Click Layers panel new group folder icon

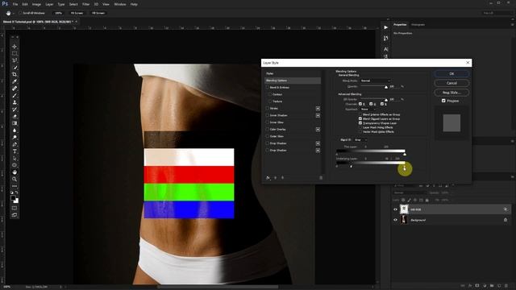pyautogui.click(x=492, y=286)
